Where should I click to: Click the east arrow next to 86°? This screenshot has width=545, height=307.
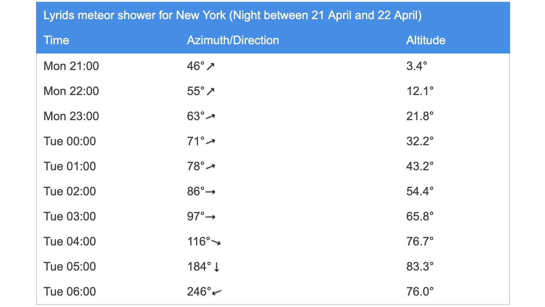coord(210,192)
